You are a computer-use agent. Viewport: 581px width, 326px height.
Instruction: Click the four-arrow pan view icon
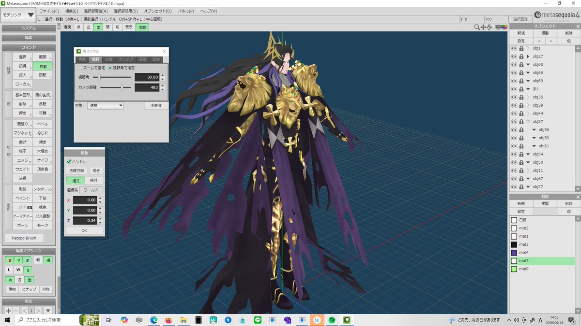tap(484, 28)
